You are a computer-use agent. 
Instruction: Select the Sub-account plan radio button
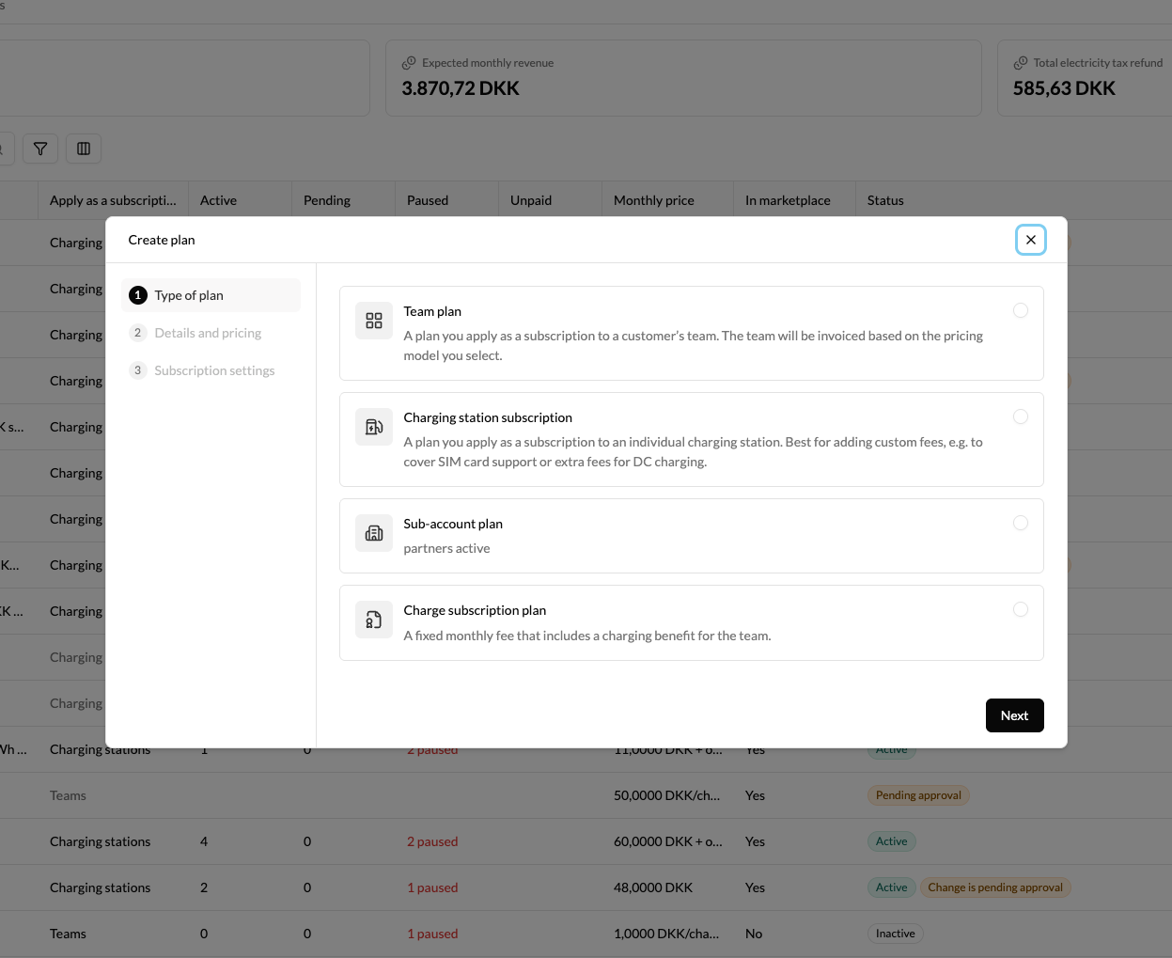pos(1021,523)
